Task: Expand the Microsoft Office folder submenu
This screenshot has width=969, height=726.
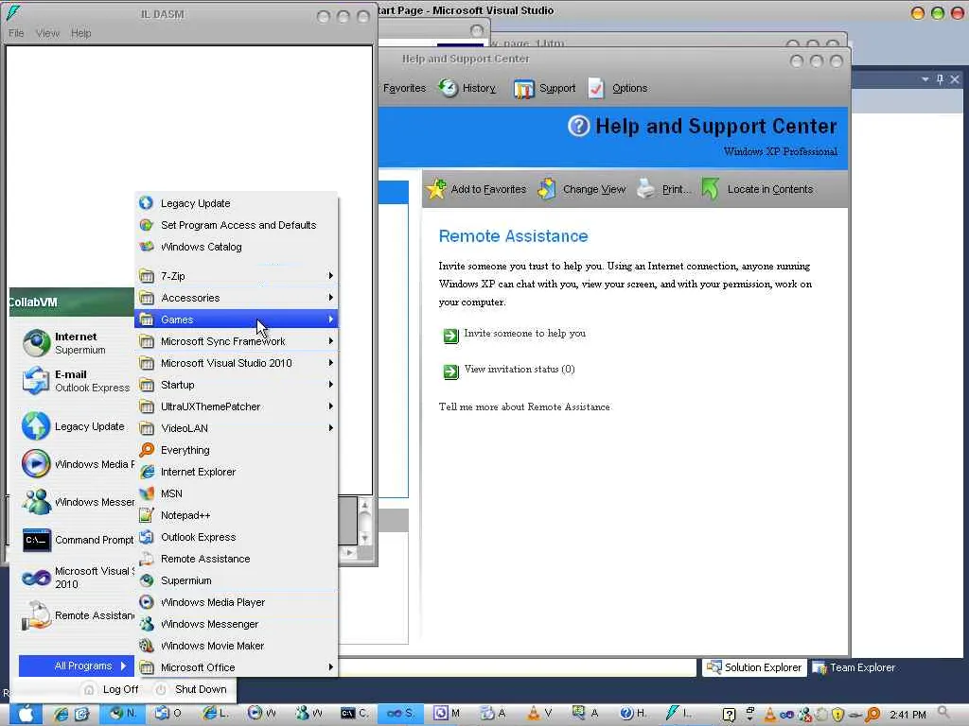Action: 236,667
